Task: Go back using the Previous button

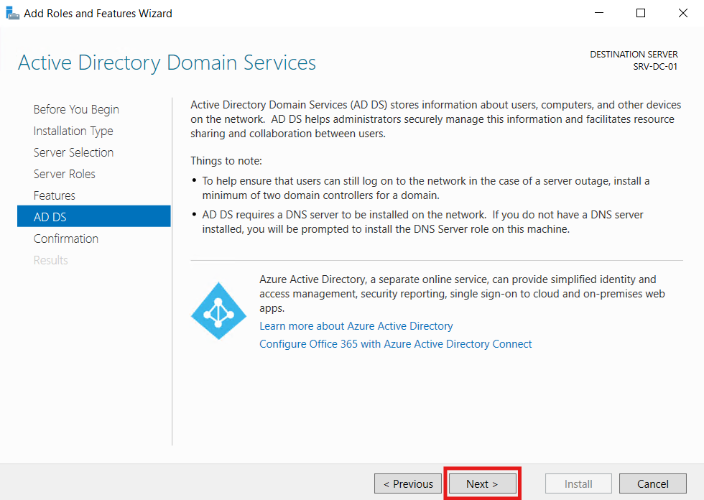Action: (407, 483)
